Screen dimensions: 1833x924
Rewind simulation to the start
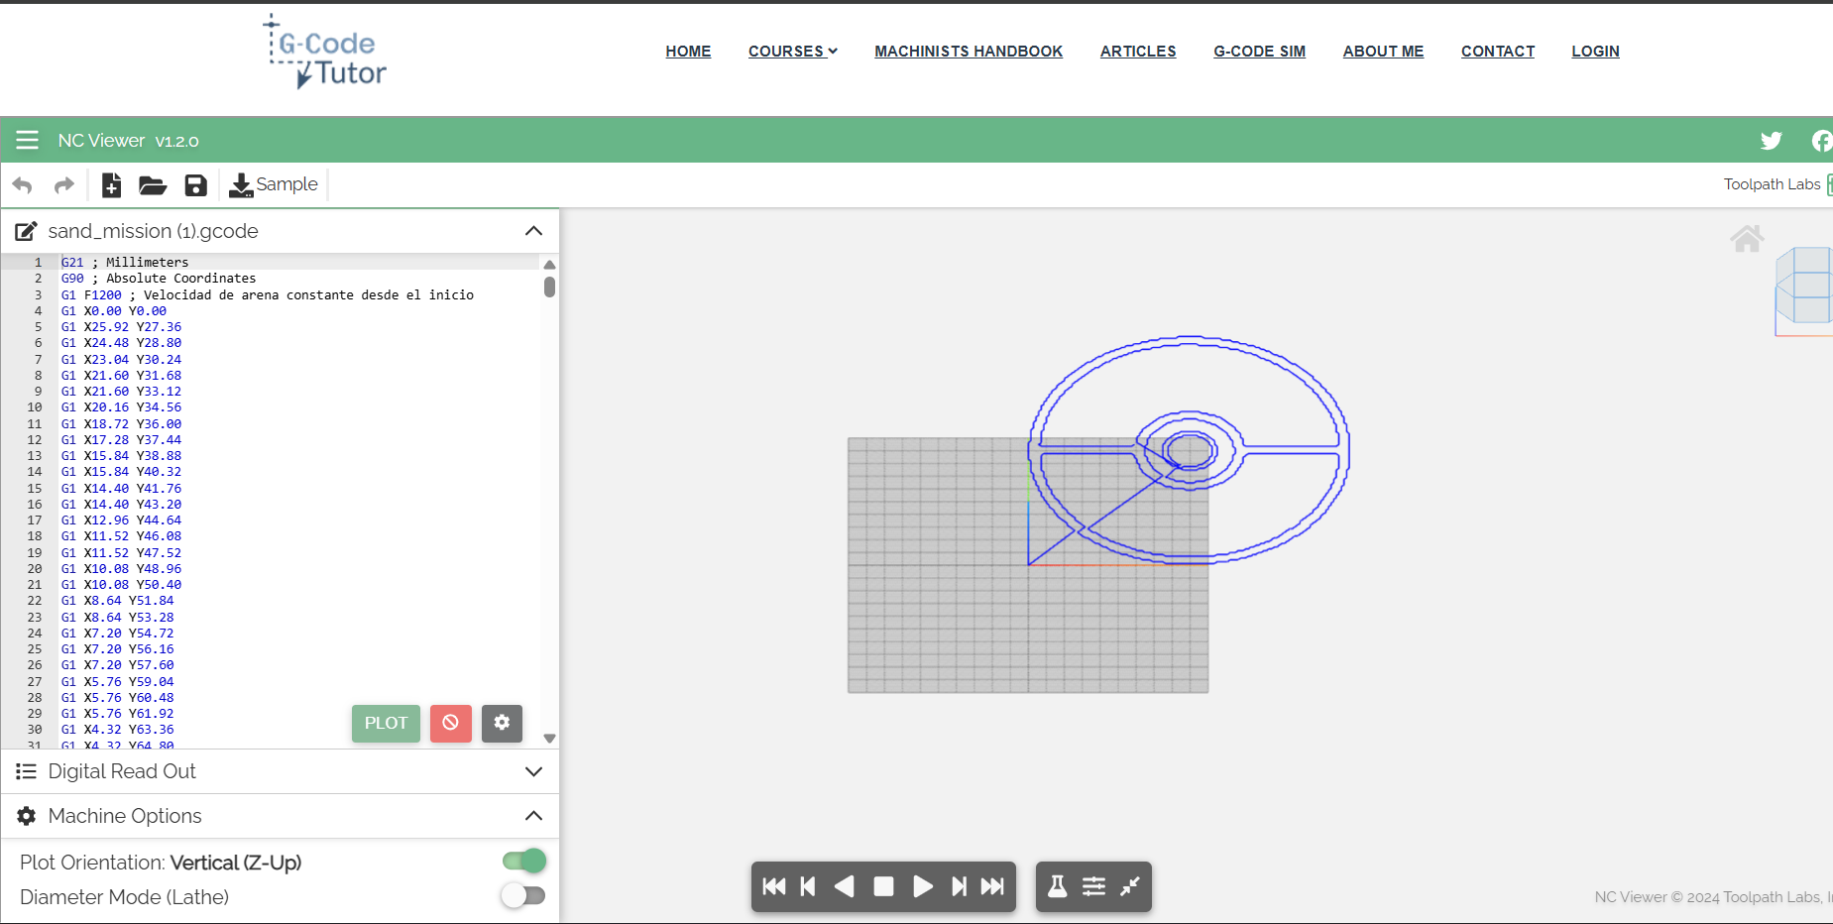click(774, 886)
